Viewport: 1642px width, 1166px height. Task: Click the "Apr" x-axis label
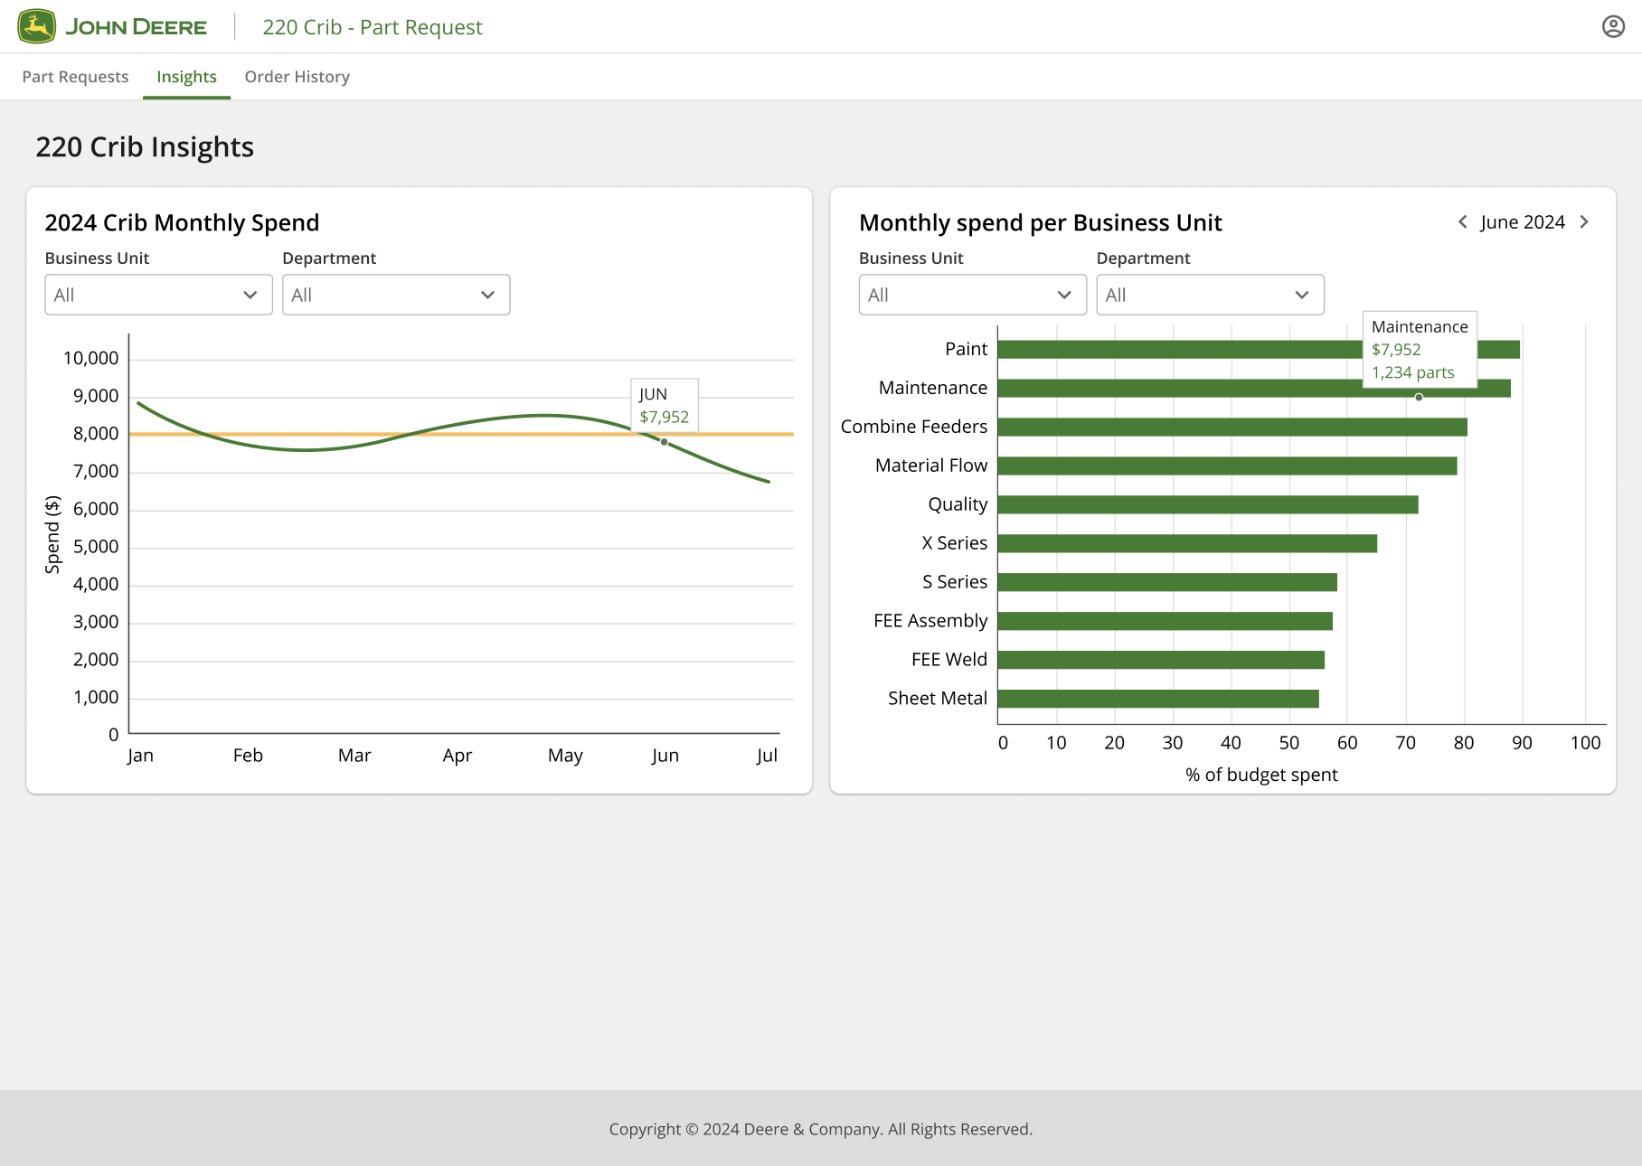(458, 756)
